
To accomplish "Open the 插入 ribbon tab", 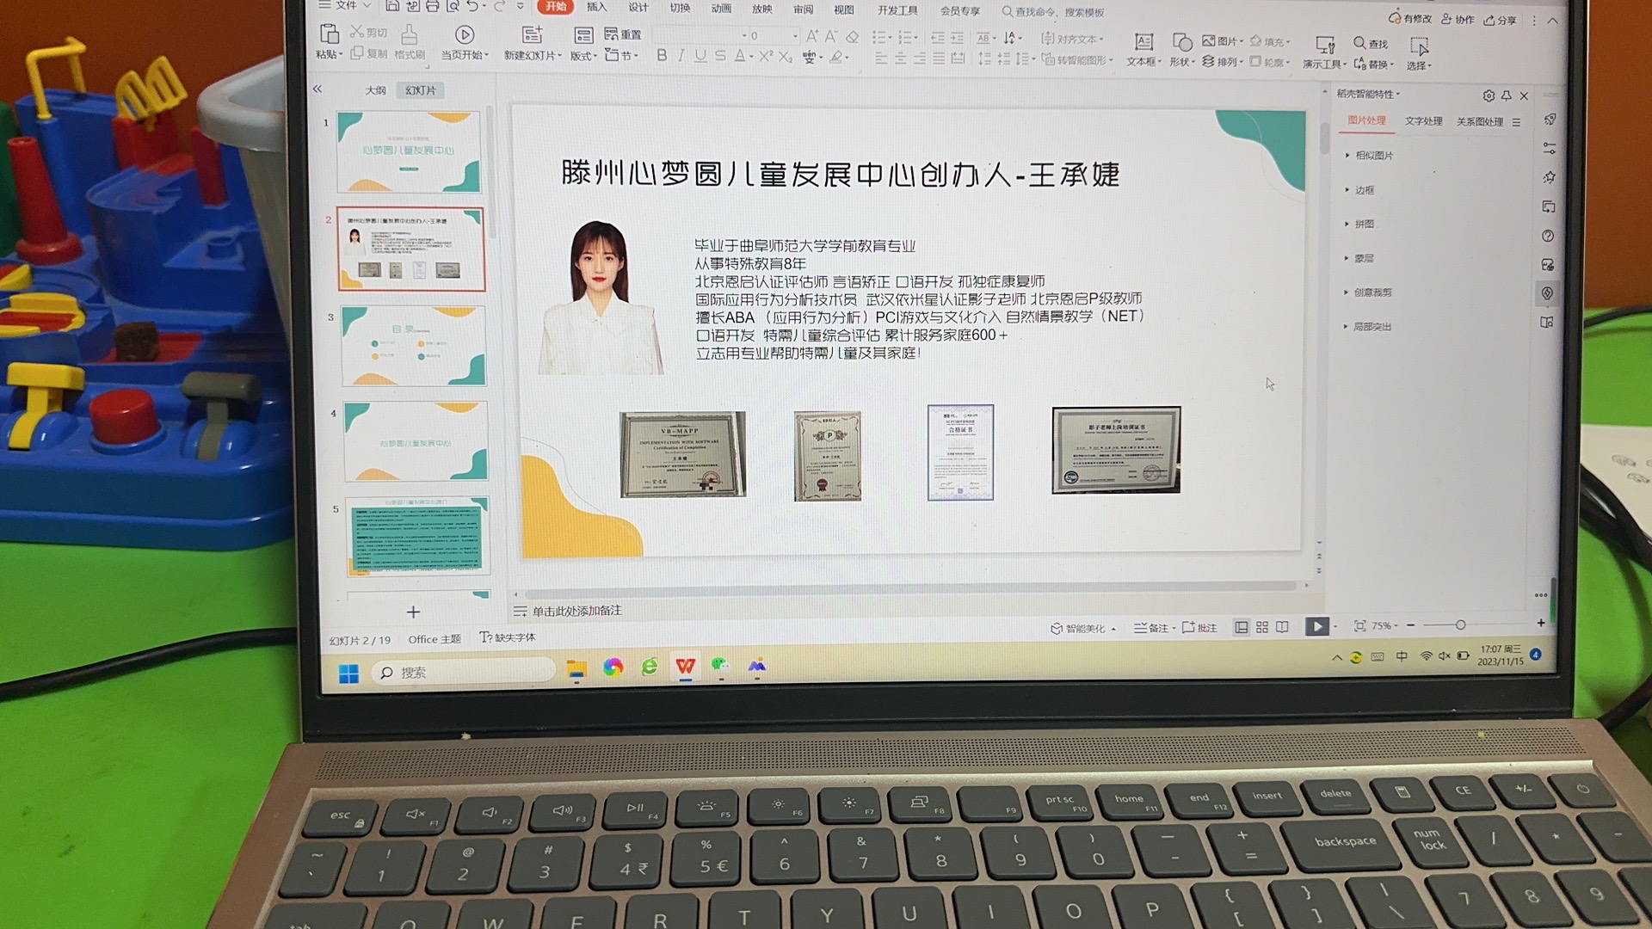I will (x=596, y=8).
